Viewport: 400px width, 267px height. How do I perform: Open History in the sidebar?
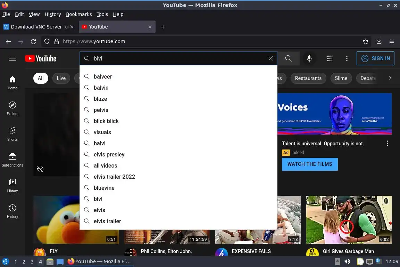12,212
